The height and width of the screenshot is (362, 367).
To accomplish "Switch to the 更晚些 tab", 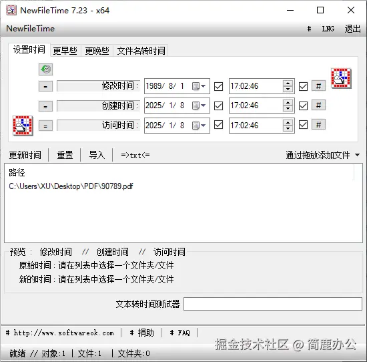I will click(x=97, y=51).
